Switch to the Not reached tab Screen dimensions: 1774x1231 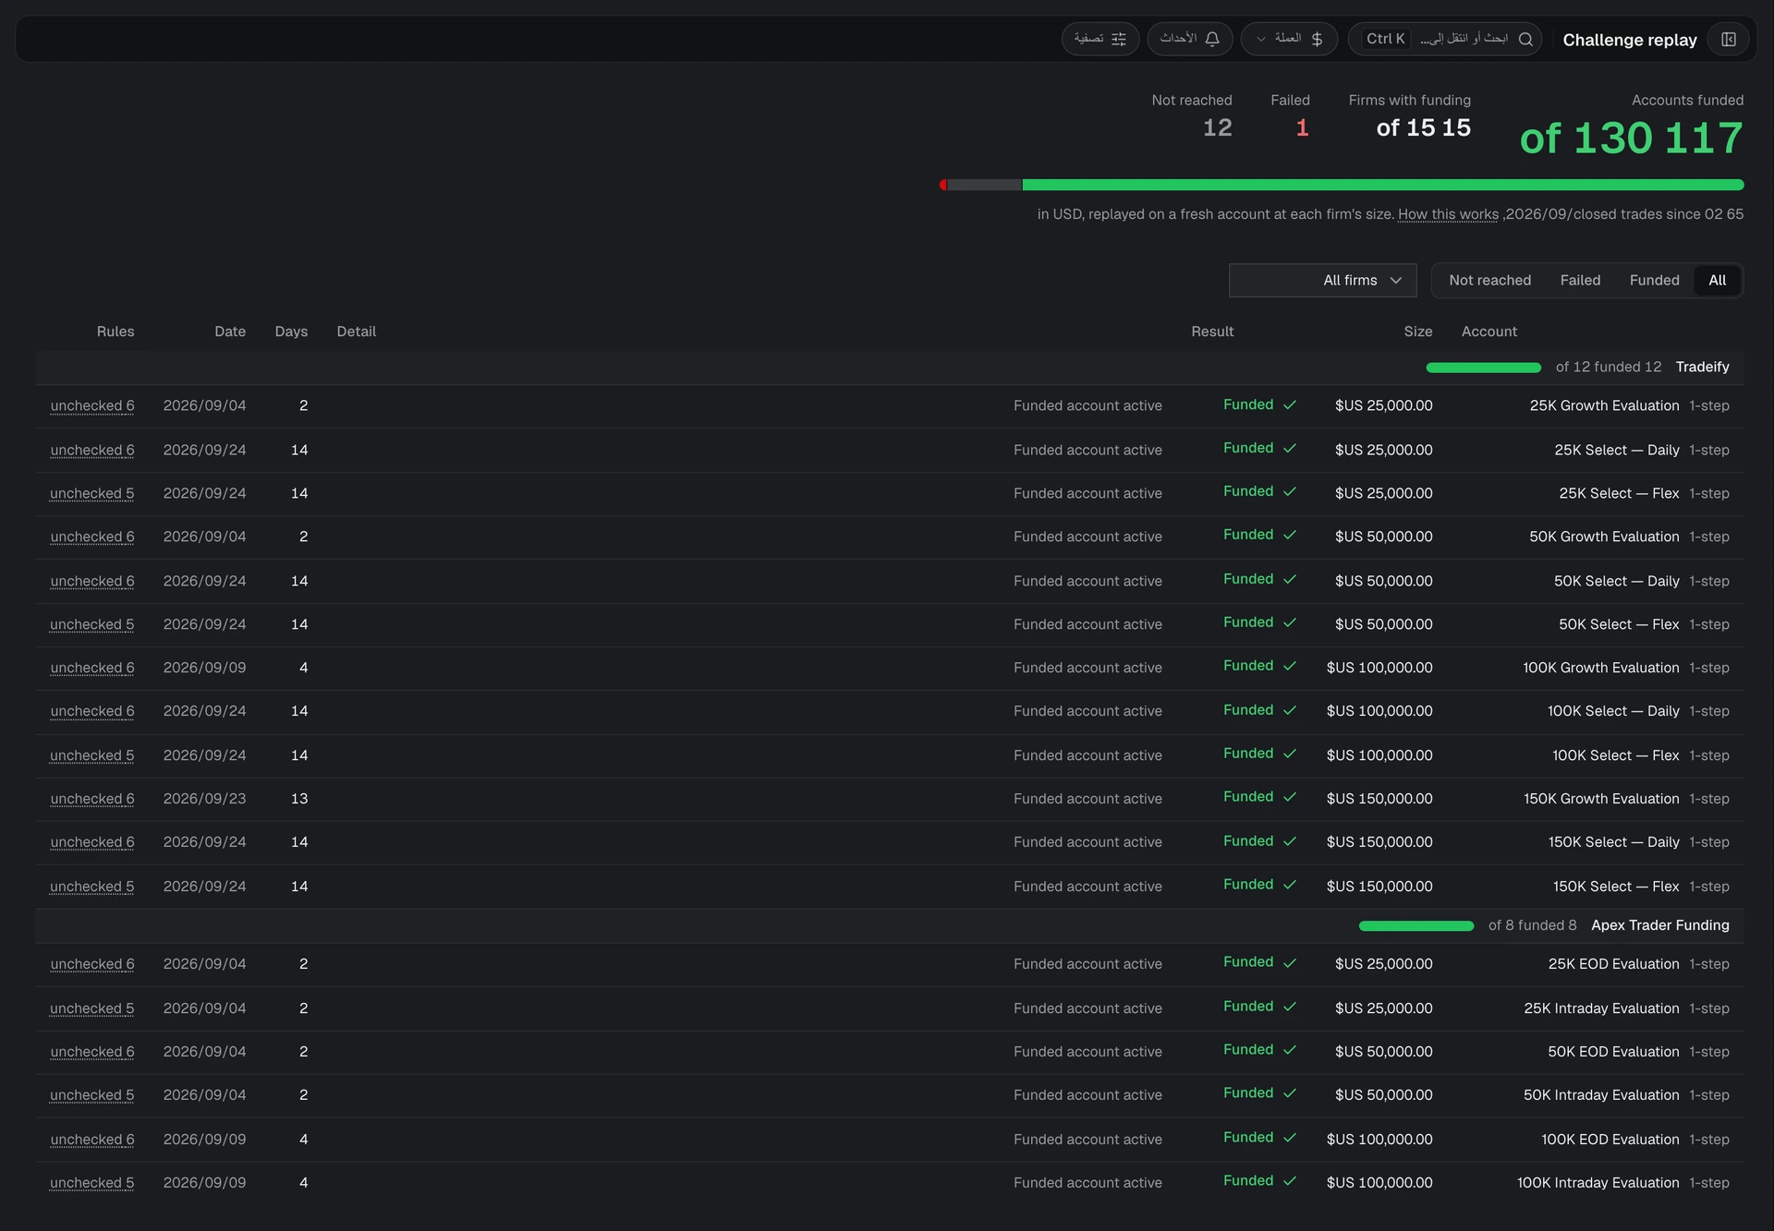1489,281
